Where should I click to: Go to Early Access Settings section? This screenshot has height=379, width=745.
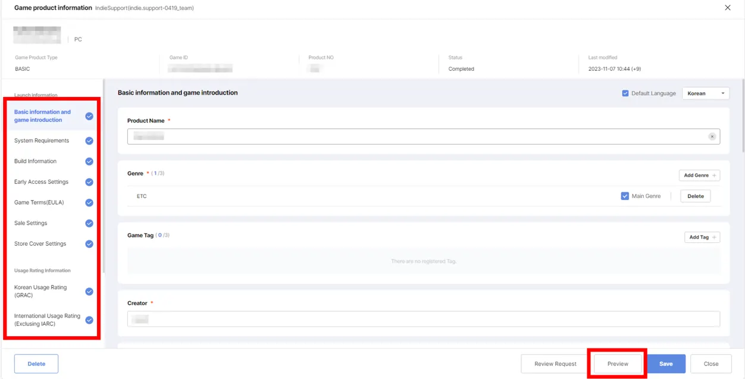coord(41,182)
